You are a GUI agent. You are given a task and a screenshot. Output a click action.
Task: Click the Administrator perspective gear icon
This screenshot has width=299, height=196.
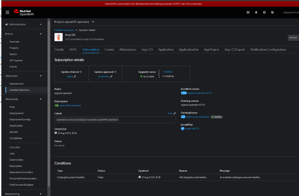(7, 24)
